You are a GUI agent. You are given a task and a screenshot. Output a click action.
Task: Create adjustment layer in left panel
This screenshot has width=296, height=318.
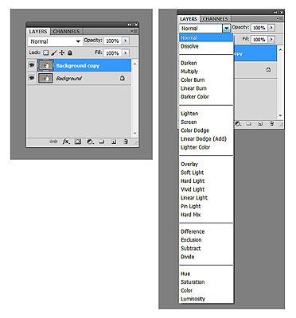click(90, 142)
